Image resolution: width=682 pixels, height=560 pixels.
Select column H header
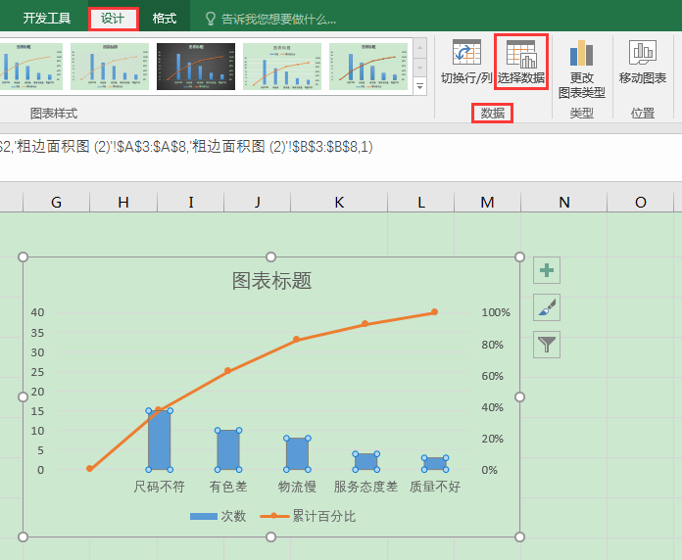[x=123, y=202]
